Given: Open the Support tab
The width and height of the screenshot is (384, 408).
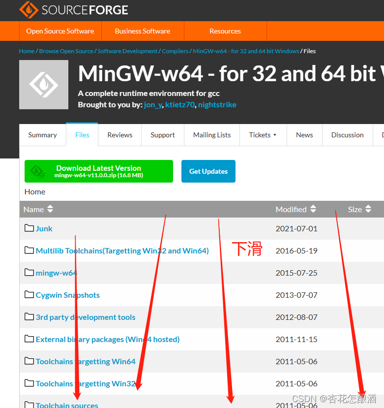Looking at the screenshot, I should pos(163,135).
